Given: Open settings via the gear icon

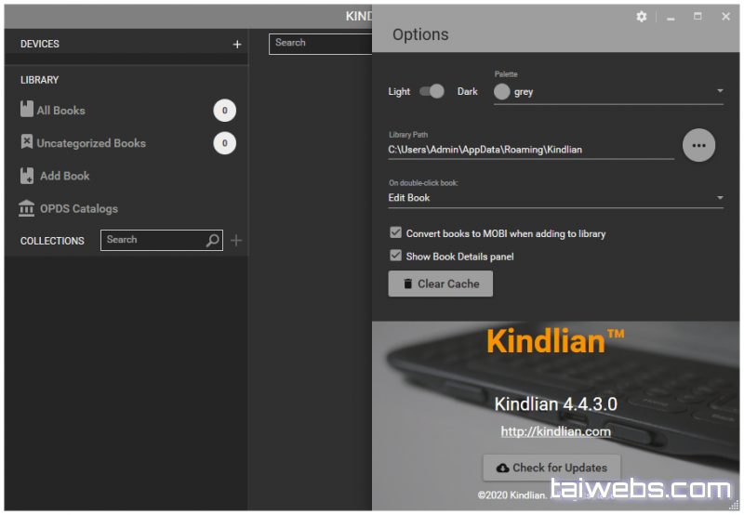Looking at the screenshot, I should [642, 17].
